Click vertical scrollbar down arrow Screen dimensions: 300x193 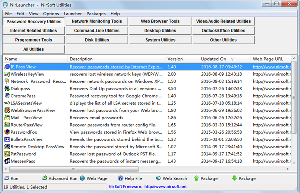(x=294, y=163)
